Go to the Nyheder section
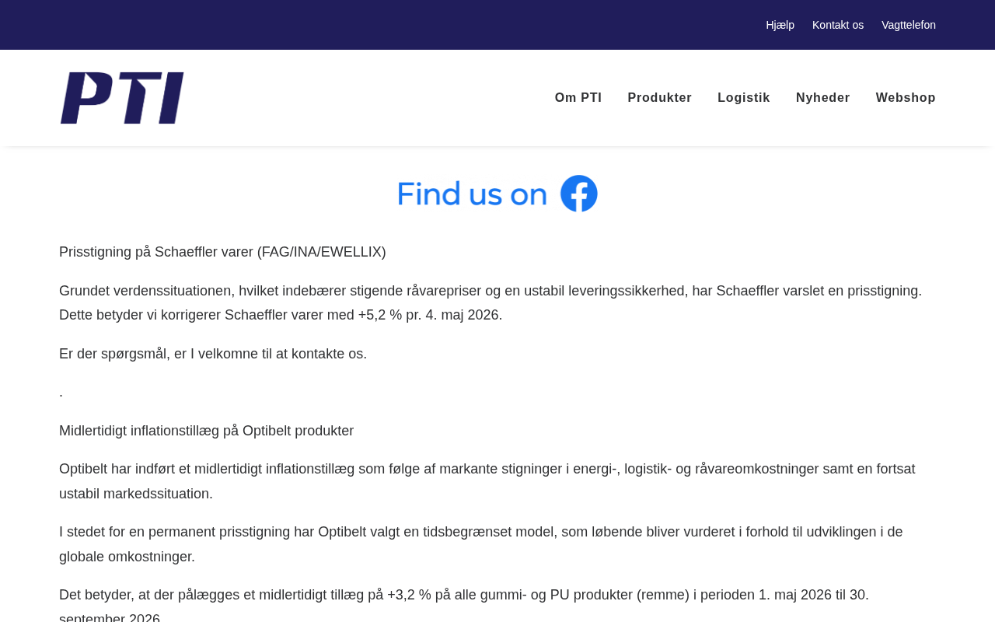Image resolution: width=995 pixels, height=622 pixels. coord(823,98)
